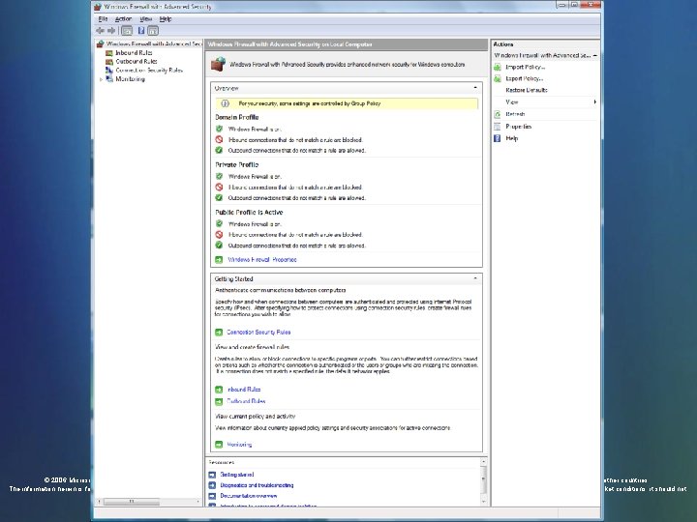The width and height of the screenshot is (697, 522).
Task: Click the Refresh action icon
Action: click(x=498, y=114)
